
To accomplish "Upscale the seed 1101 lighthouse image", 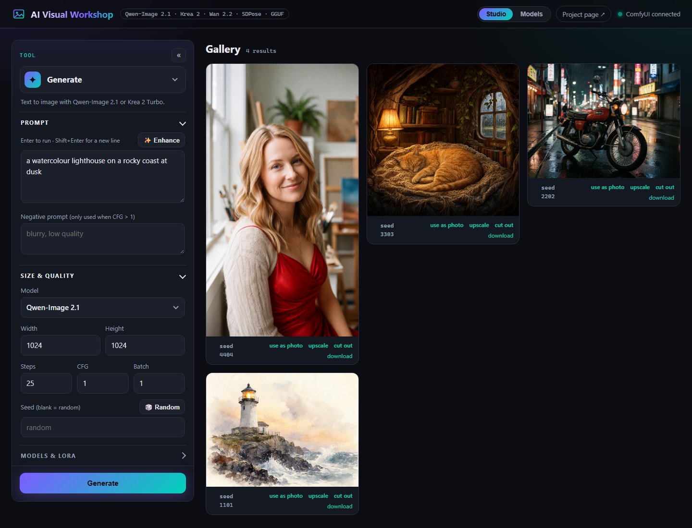I will (318, 496).
